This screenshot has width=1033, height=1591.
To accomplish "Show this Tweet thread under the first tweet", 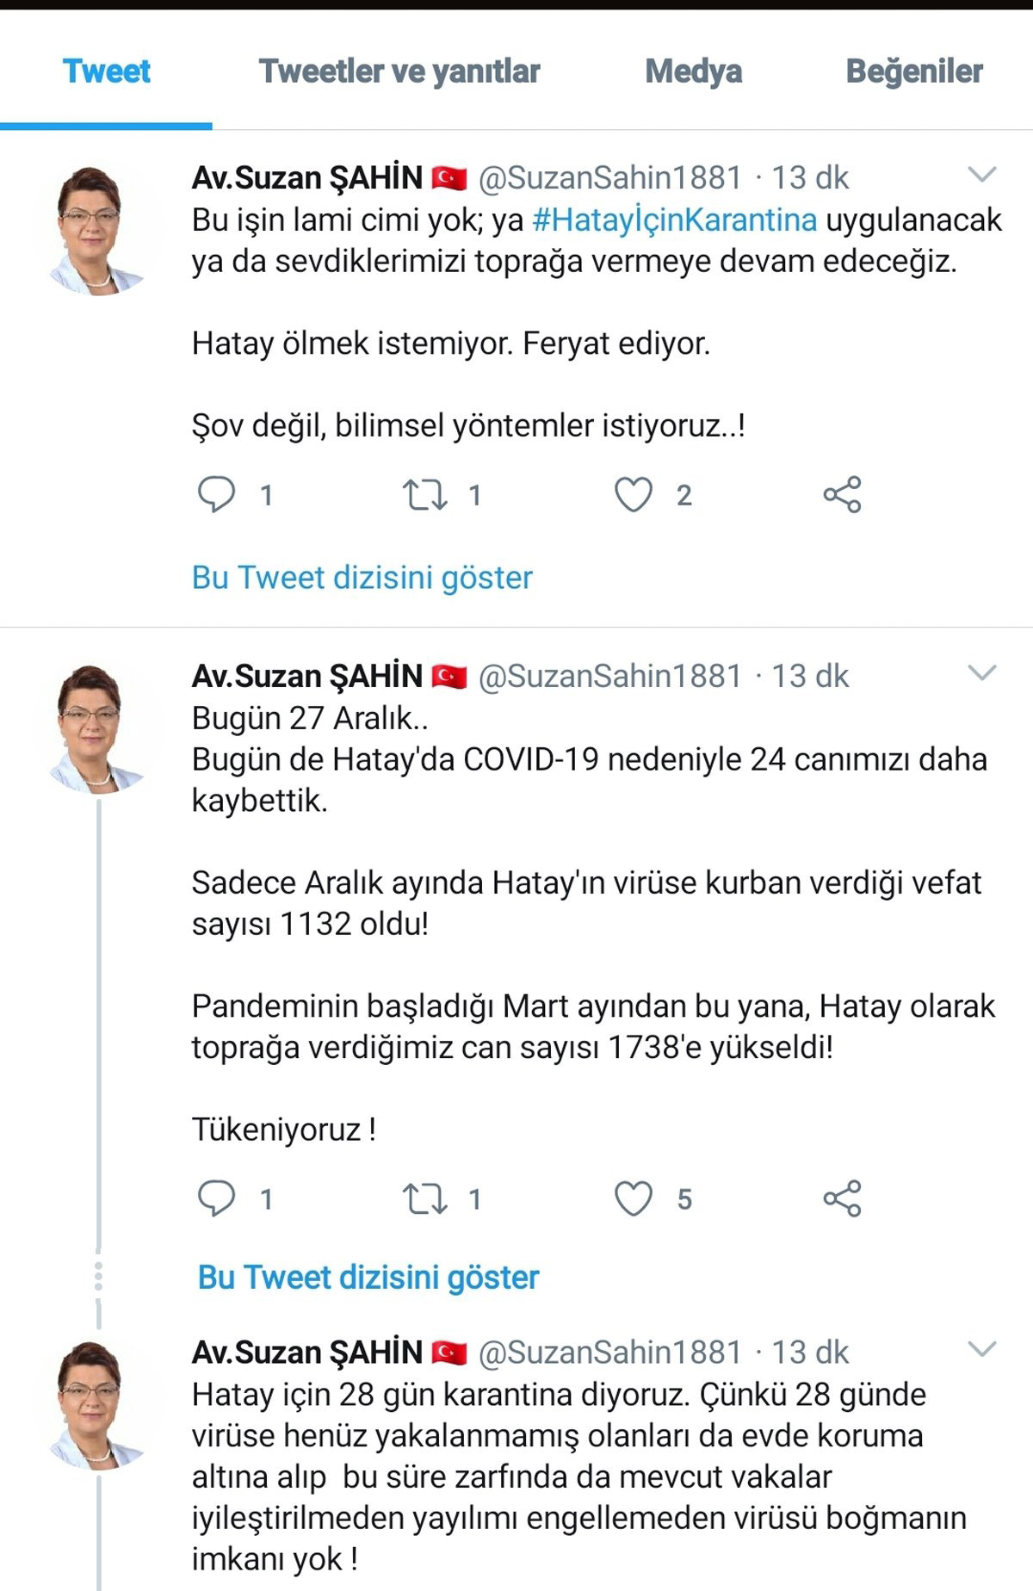I will tap(362, 579).
